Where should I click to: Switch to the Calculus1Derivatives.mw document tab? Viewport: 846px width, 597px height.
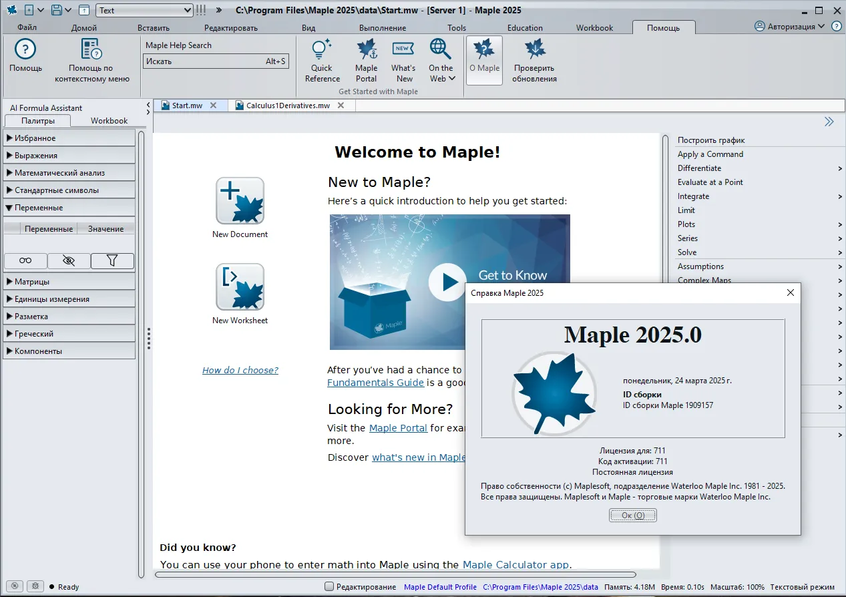tap(288, 105)
